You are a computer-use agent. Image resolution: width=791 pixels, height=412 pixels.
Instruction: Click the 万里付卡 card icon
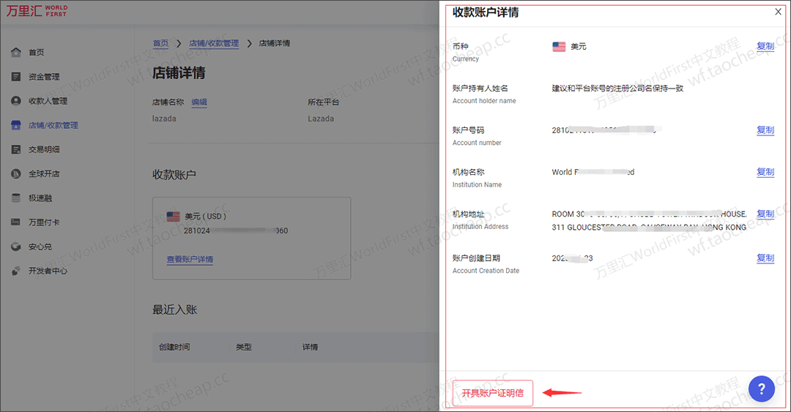[16, 222]
